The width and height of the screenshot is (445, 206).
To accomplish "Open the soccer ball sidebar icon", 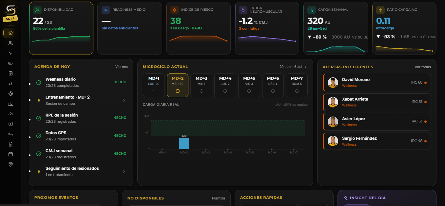I will [10, 94].
